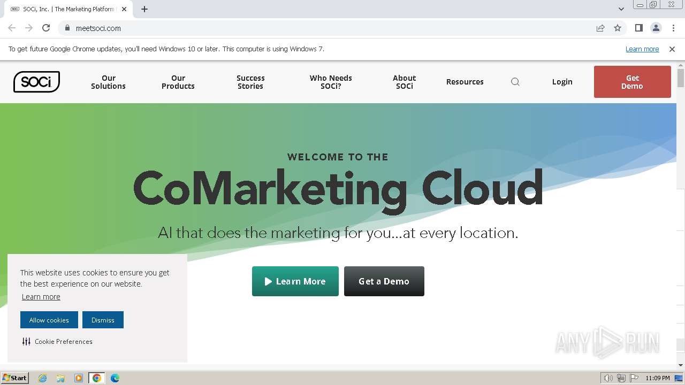Open the Windows Start menu
The image size is (685, 385).
click(15, 378)
